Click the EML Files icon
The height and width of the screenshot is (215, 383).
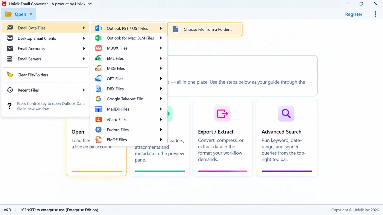[x=98, y=59]
